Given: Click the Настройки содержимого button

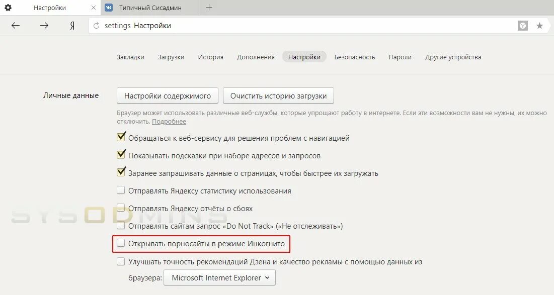Looking at the screenshot, I should 168,95.
